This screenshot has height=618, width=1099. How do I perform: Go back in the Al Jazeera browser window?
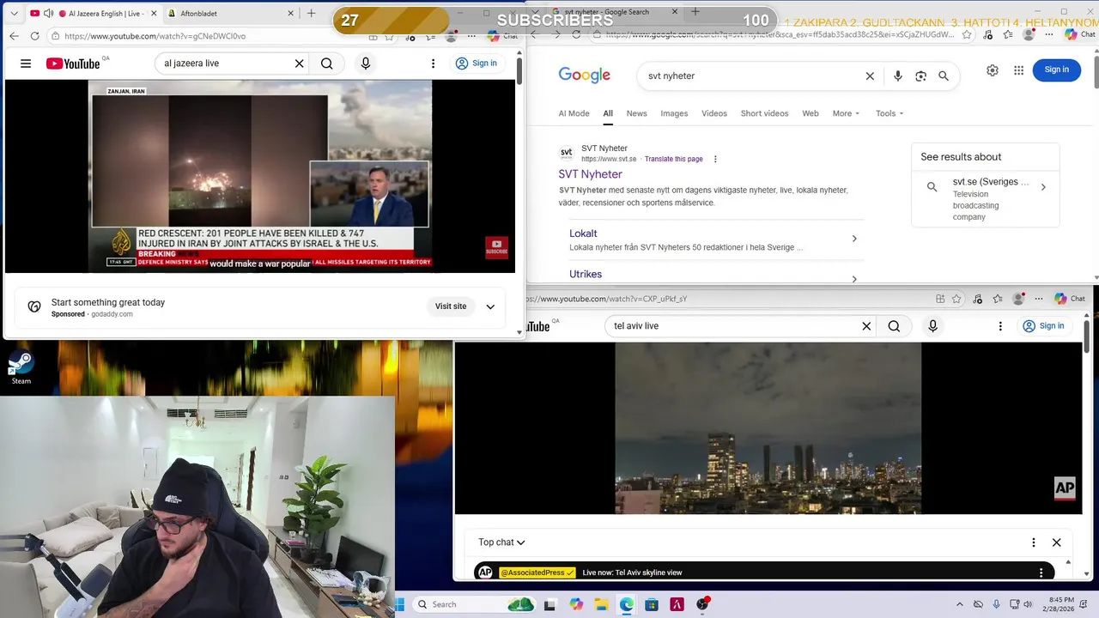tap(14, 36)
